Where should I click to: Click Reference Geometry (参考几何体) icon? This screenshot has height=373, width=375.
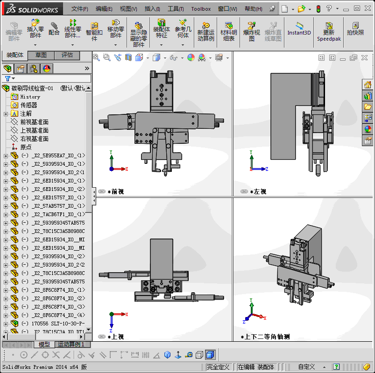click(183, 28)
